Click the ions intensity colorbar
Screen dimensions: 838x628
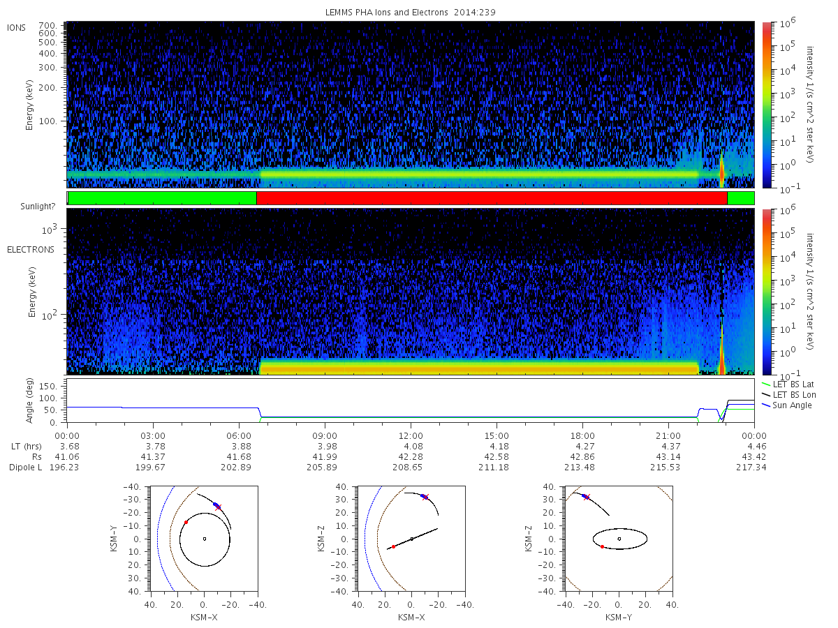click(x=767, y=105)
